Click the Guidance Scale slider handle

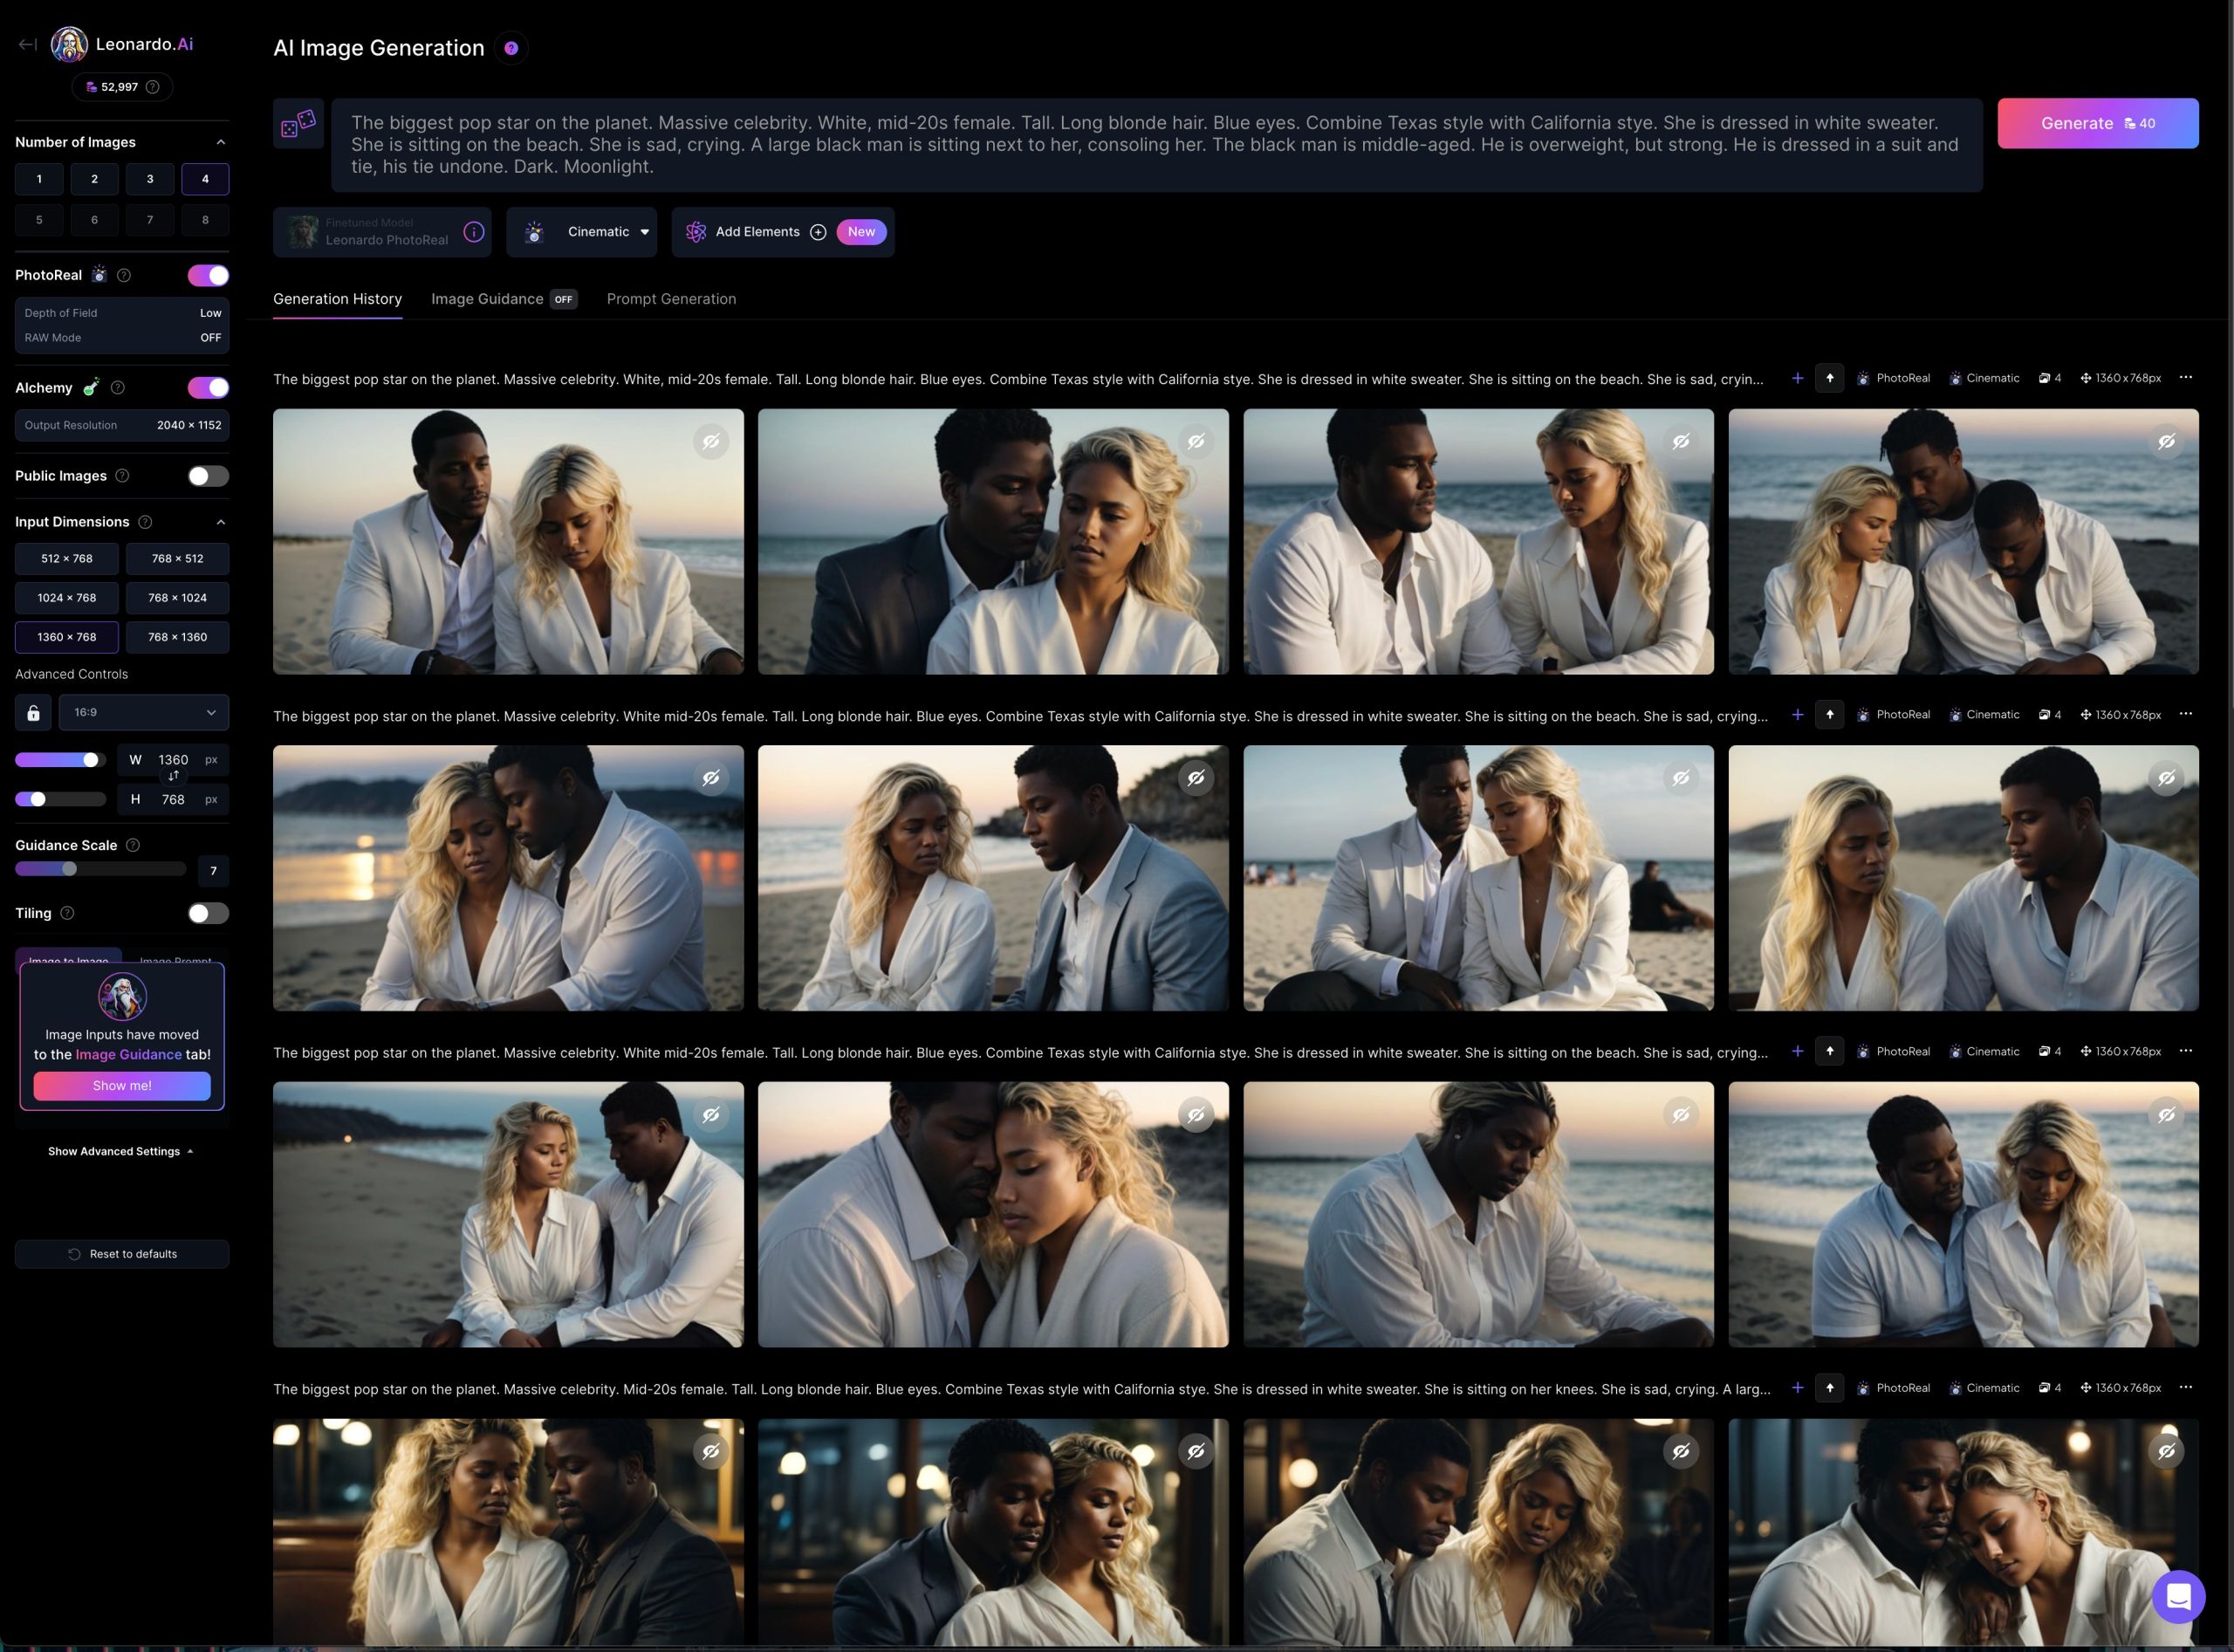tap(69, 868)
